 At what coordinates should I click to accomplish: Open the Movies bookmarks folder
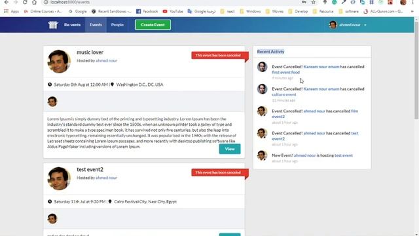tap(274, 12)
